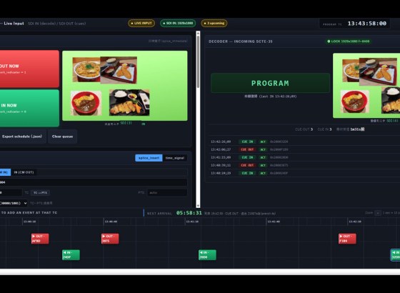400x293 pixels.
Task: Click the OUT AF9D timeline marker
Action: coord(40,239)
